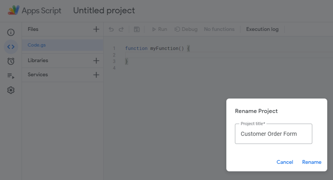Image resolution: width=333 pixels, height=180 pixels.
Task: Click the undo arrow in the toolbar
Action: pos(111,29)
